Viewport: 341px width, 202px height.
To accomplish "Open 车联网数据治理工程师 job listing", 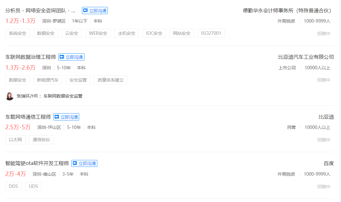I will 30,57.
